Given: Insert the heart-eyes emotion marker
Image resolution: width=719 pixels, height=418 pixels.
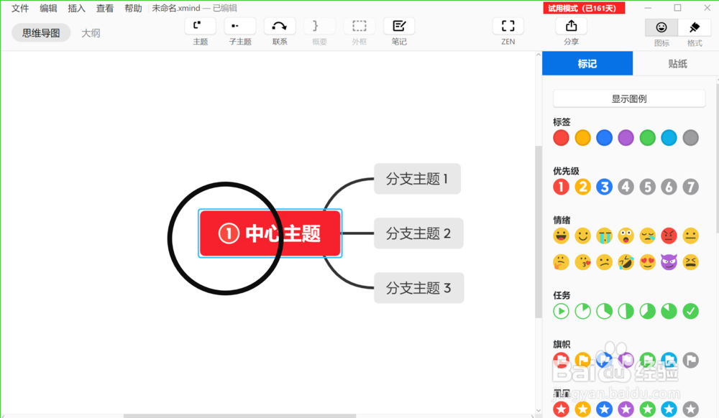Looking at the screenshot, I should coord(648,262).
